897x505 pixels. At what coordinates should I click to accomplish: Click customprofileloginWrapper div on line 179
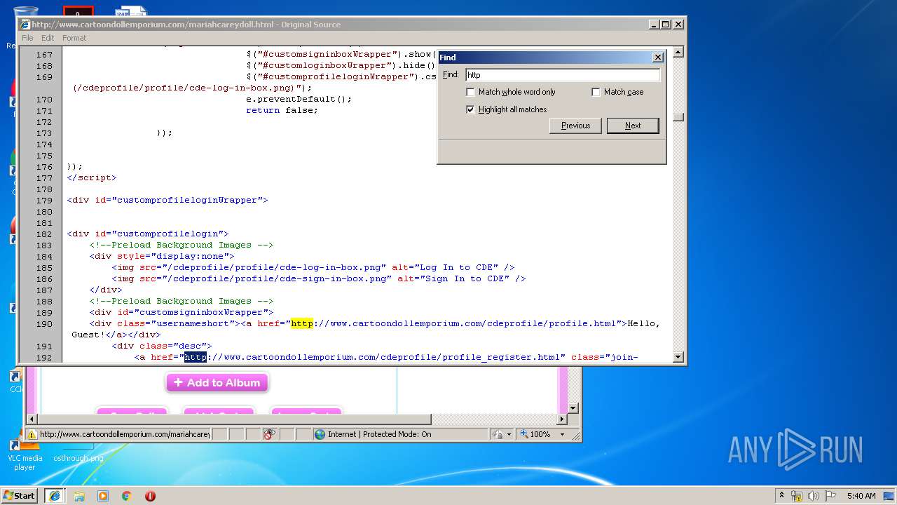pos(167,200)
